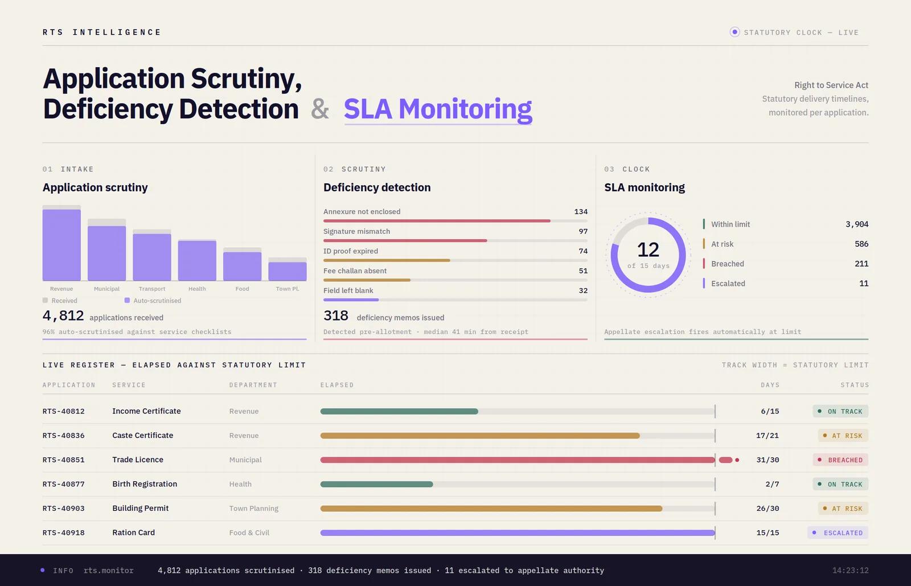Click the 14:23:12 timestamp in footer
This screenshot has width=911, height=586.
(851, 570)
